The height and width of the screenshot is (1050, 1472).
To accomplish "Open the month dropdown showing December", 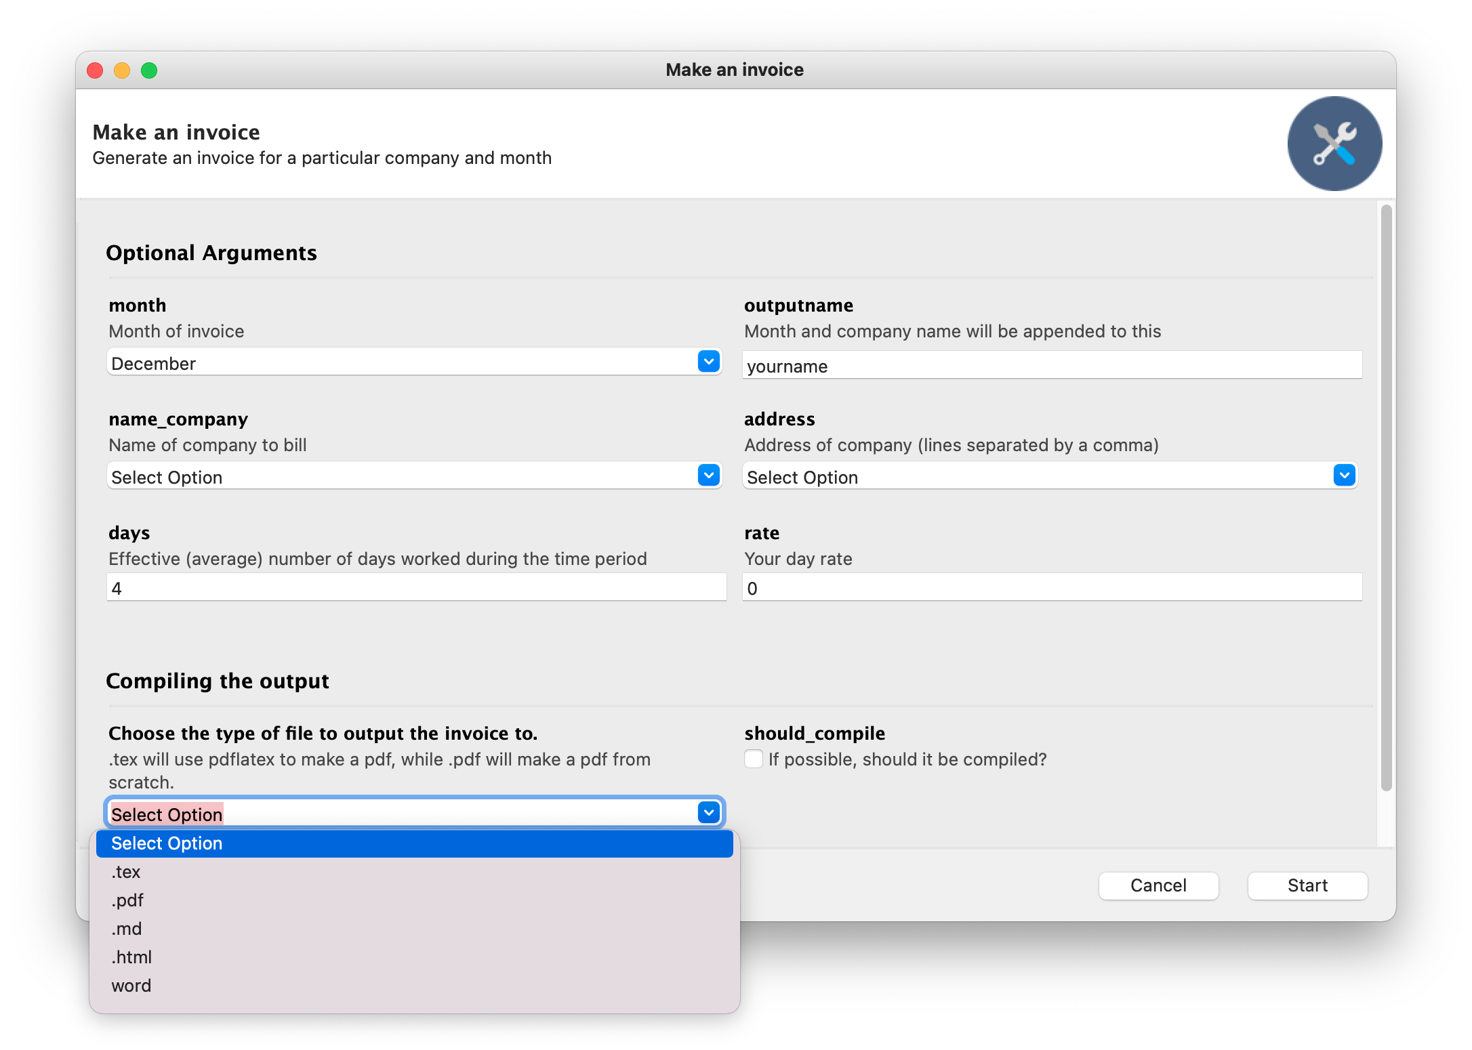I will point(413,363).
